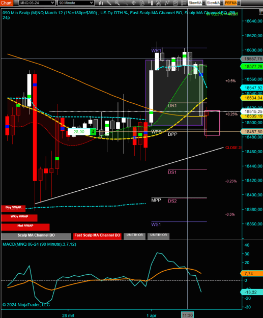Click the yellow 18534,04 price marker

252,98
